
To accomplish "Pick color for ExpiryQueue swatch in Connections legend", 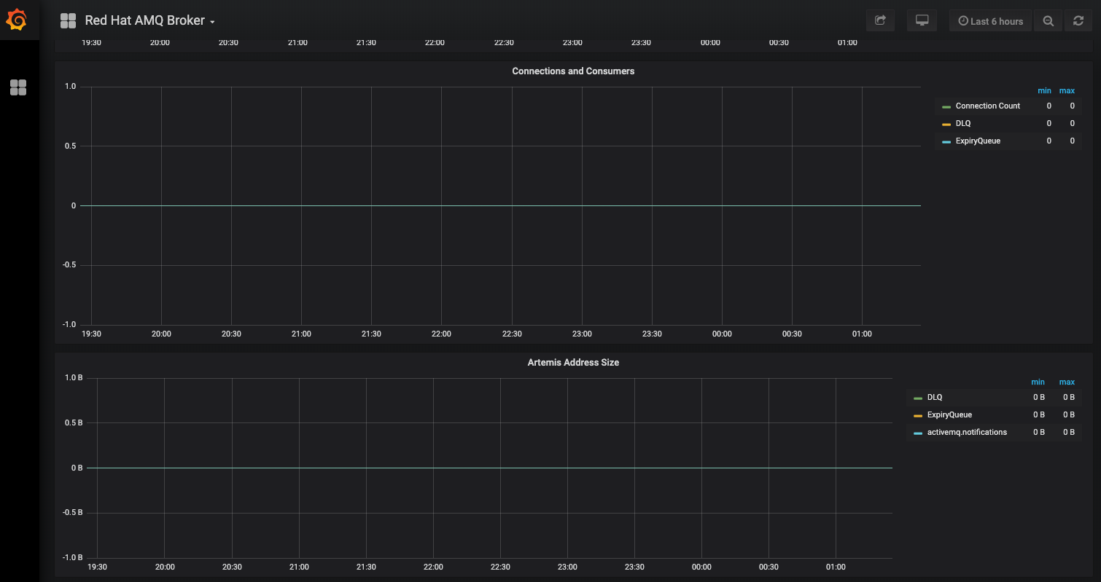I will 946,142.
